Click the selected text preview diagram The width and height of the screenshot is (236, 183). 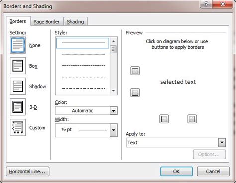[x=178, y=82]
